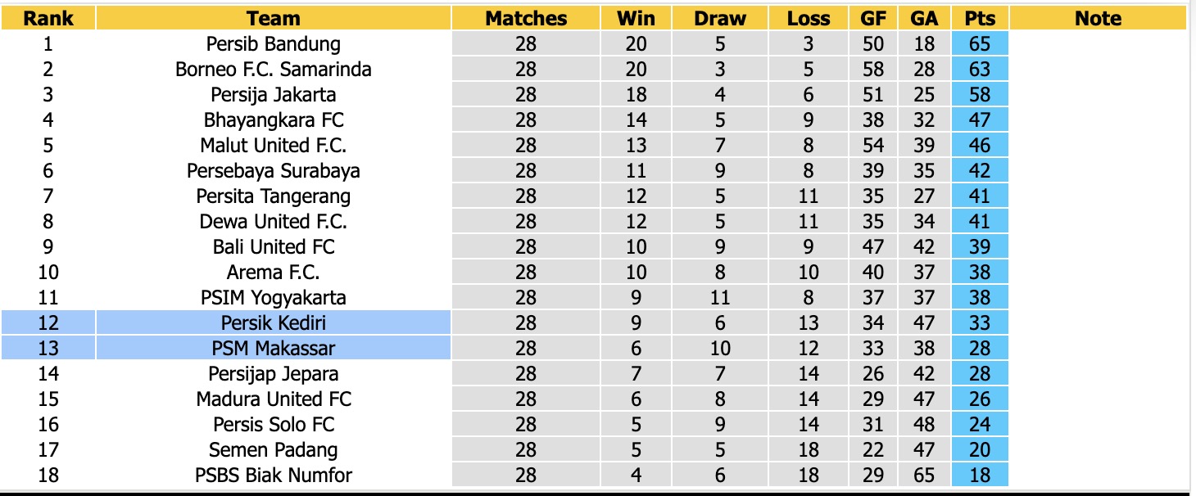This screenshot has width=1196, height=496.
Task: Click the Win column header
Action: point(636,18)
